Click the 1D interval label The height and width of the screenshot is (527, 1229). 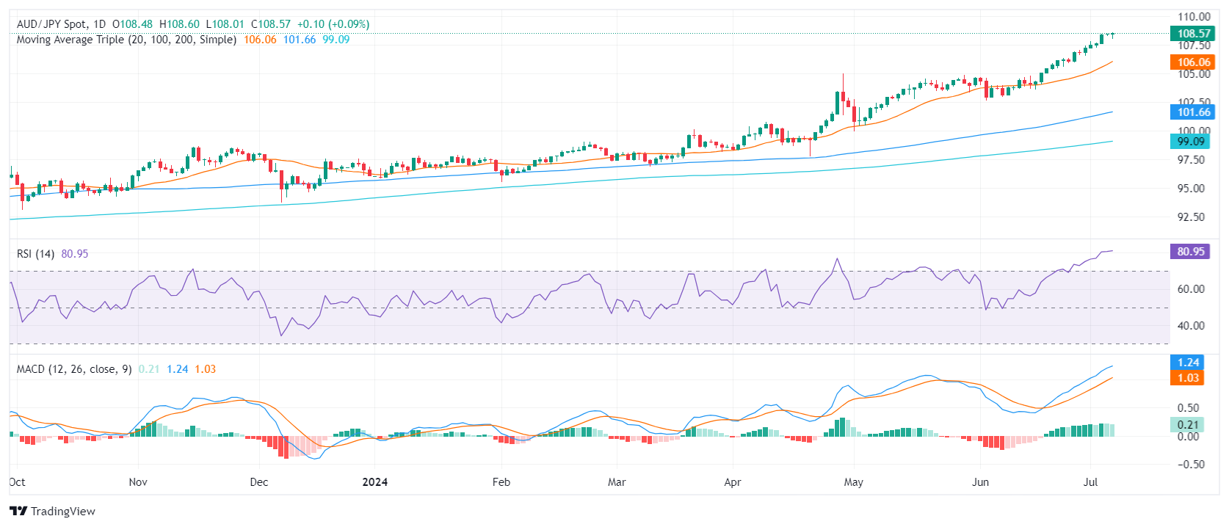point(99,24)
